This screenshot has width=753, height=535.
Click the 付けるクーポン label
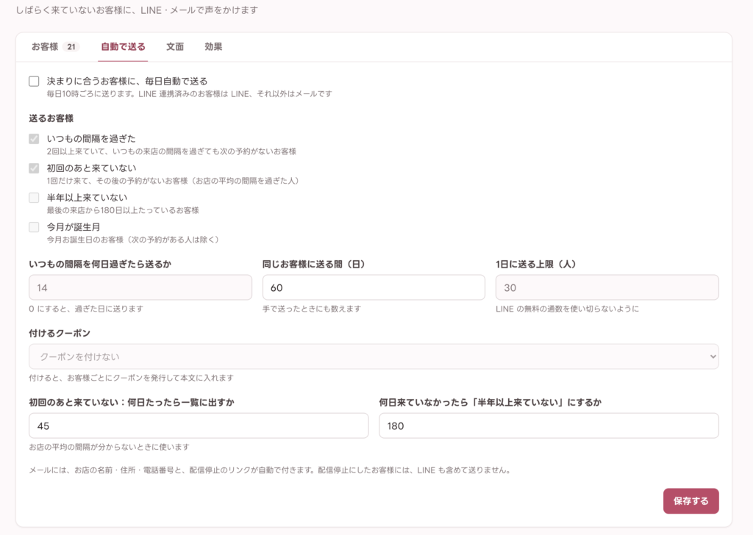60,333
